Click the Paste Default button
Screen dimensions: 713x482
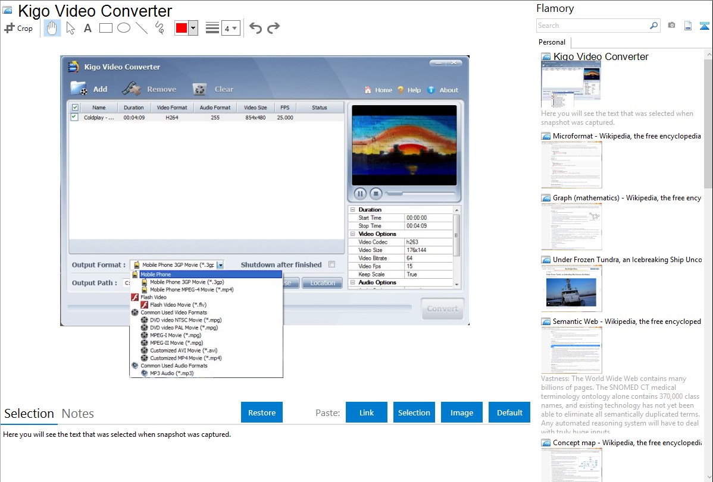pos(509,412)
